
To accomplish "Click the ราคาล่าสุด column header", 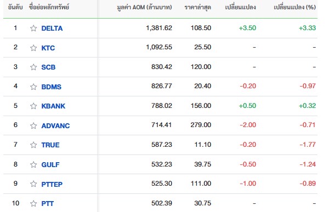I will pyautogui.click(x=197, y=8).
